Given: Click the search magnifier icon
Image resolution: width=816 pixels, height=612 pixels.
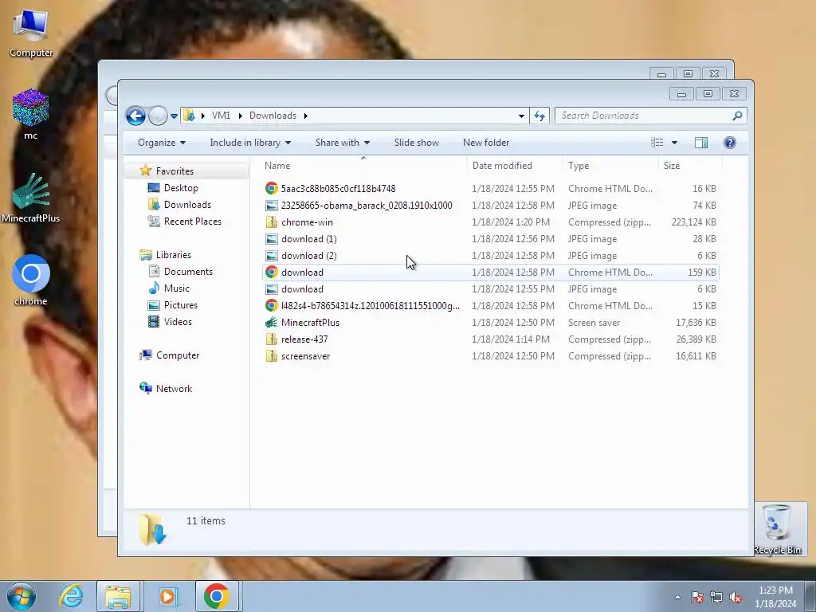Looking at the screenshot, I should (737, 116).
